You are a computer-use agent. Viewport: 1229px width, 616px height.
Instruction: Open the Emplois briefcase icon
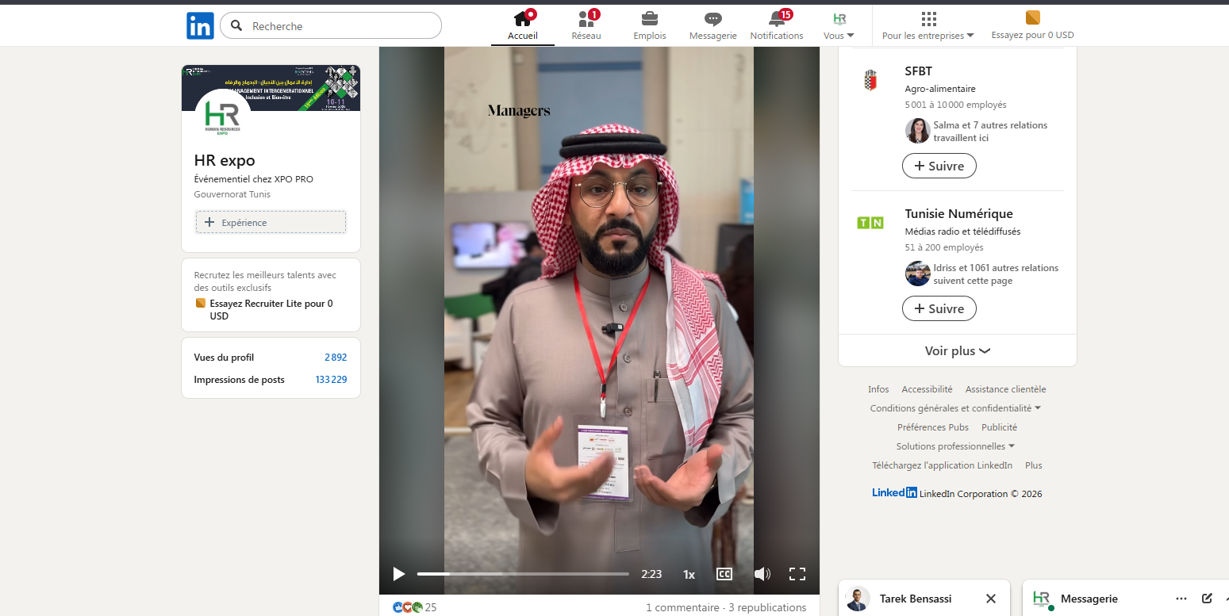pos(649,19)
